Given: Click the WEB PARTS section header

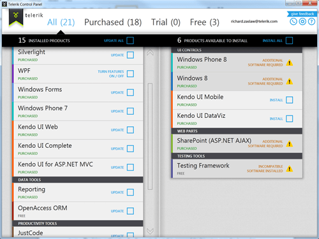Looking at the screenshot, I should coord(237,131).
